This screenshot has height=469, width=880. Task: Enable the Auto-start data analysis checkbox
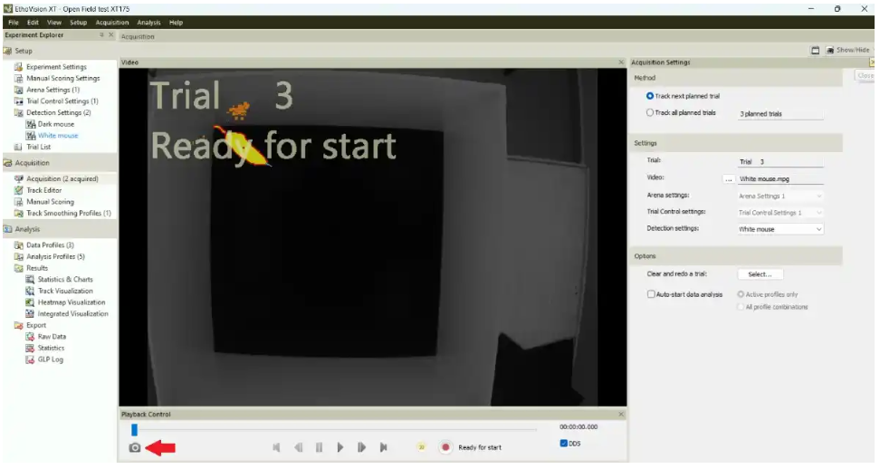click(651, 294)
